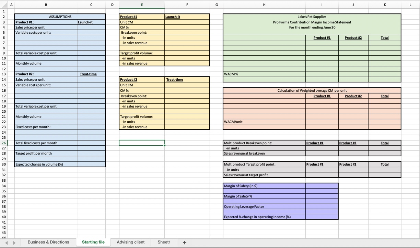Select the Operating Leverage Factor cell

coord(264,206)
